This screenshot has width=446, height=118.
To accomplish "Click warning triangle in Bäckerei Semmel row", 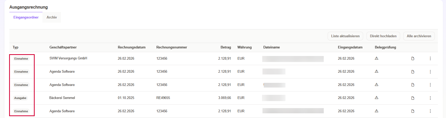I will pyautogui.click(x=376, y=98).
